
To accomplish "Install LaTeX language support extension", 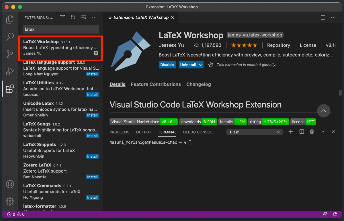I will 92,74.
